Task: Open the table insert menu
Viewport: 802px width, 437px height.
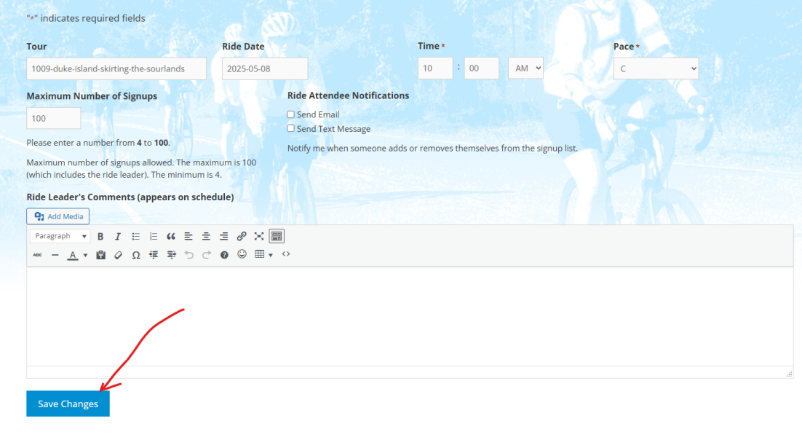Action: tap(263, 255)
